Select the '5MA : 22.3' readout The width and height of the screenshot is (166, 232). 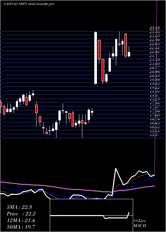[x=19, y=207]
